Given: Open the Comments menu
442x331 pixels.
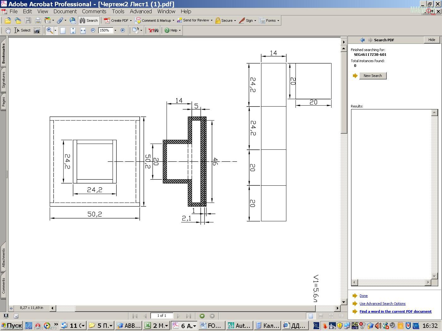Looking at the screenshot, I should (x=94, y=11).
